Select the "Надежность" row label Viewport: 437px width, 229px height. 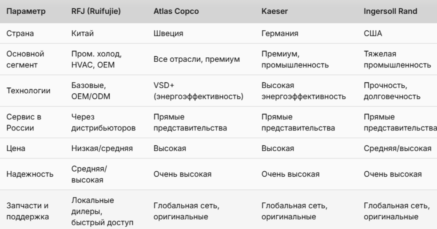pyautogui.click(x=30, y=174)
